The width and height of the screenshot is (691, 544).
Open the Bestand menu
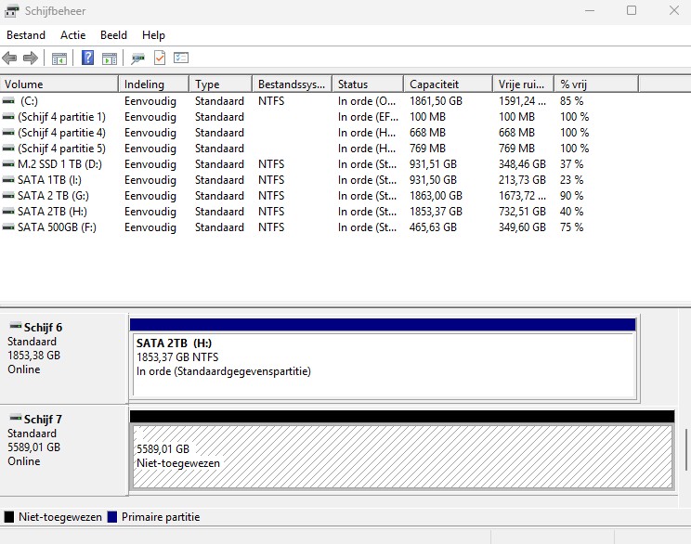pos(26,35)
